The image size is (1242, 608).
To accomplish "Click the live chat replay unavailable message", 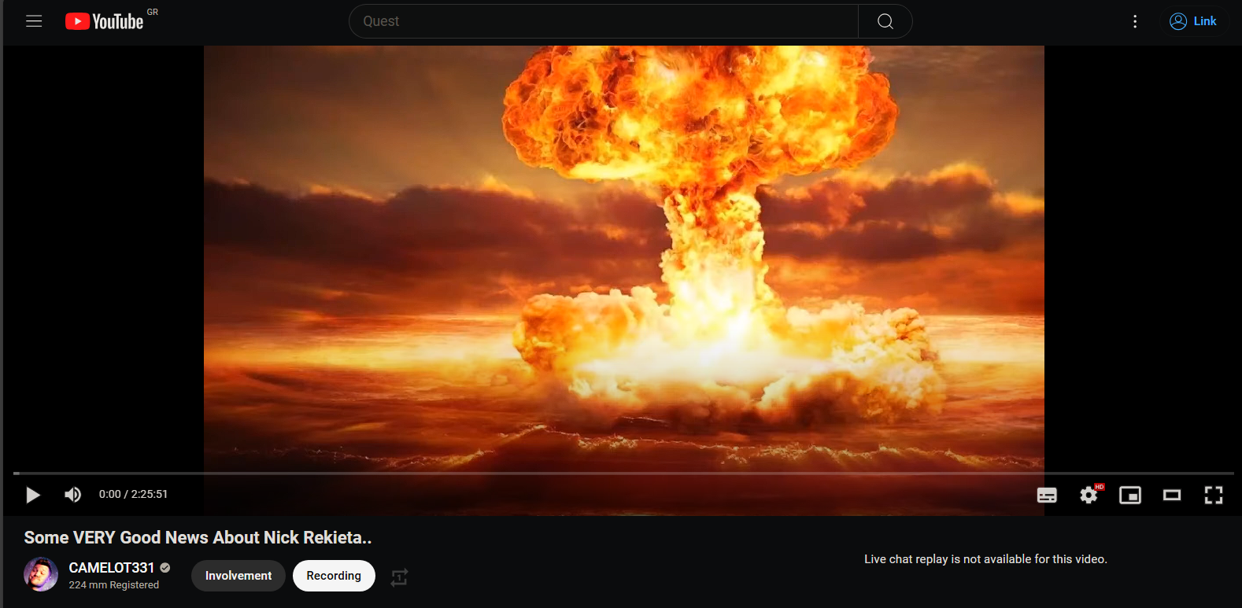I will tap(985, 559).
